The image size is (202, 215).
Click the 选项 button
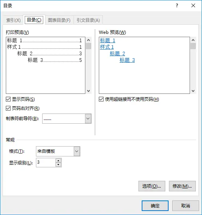[x=152, y=186]
